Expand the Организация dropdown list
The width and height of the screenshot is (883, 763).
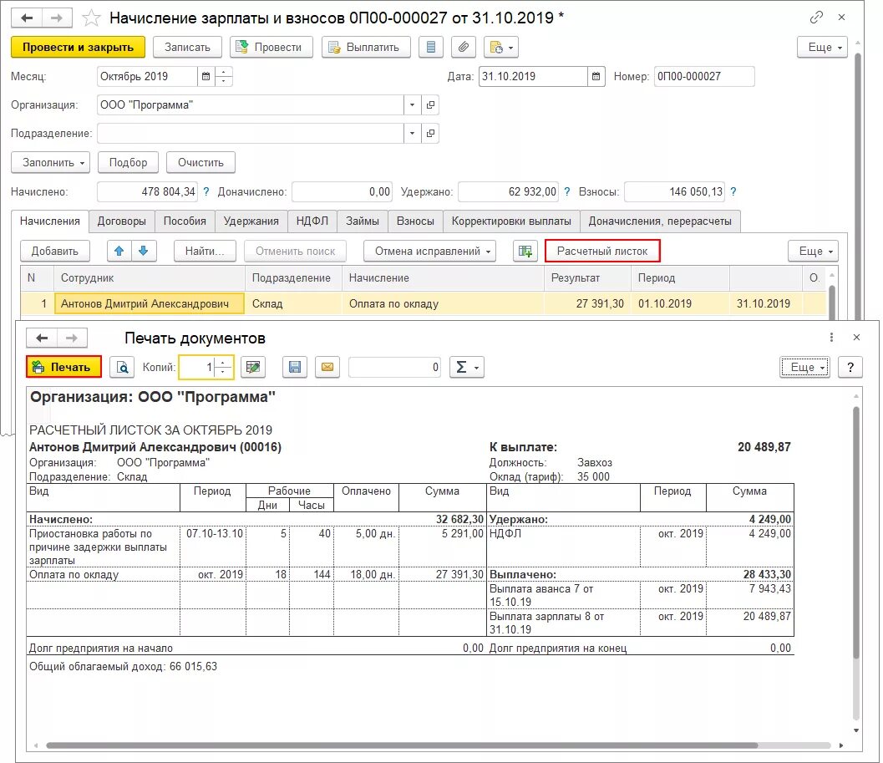[x=412, y=104]
